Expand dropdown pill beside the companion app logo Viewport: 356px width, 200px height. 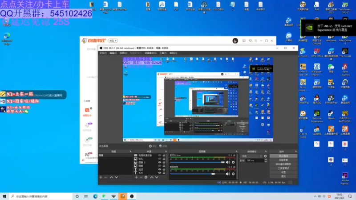[113, 41]
